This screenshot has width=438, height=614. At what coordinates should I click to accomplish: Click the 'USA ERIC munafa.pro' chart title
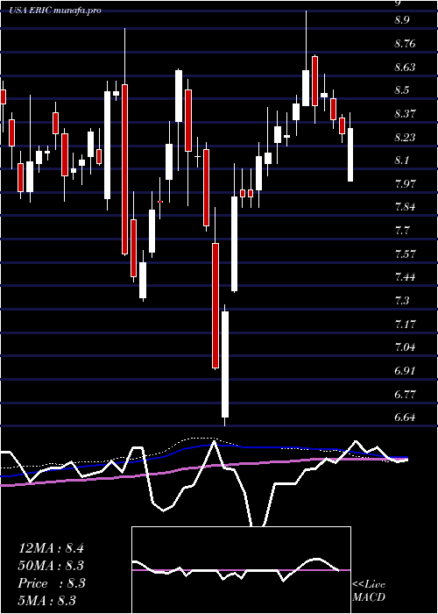pyautogui.click(x=55, y=10)
